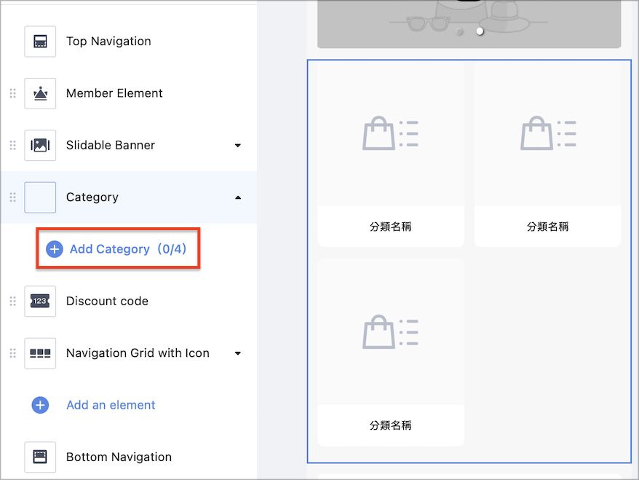Select the white banner slide indicator dot
The height and width of the screenshot is (480, 639).
pyautogui.click(x=480, y=31)
